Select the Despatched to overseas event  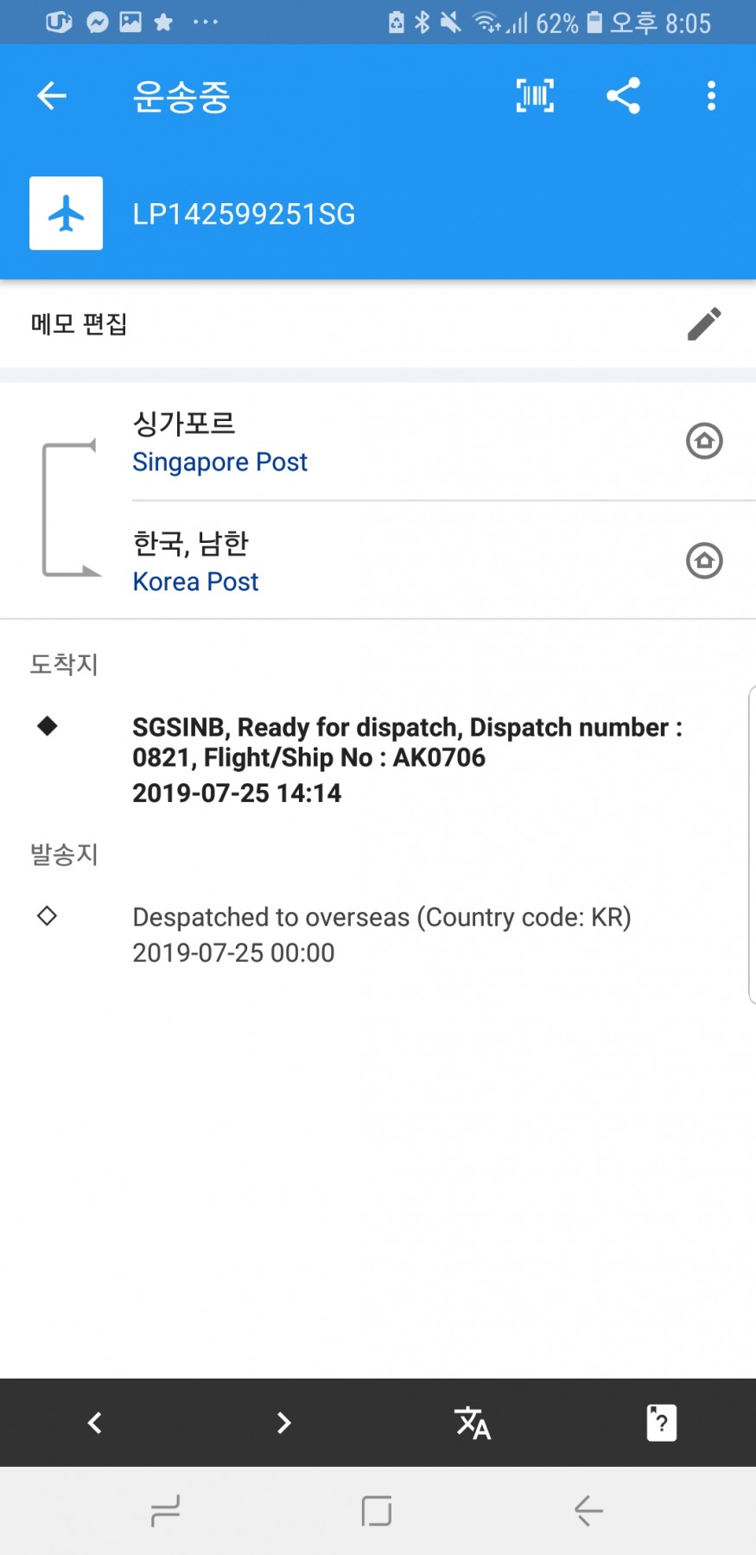pyautogui.click(x=381, y=934)
